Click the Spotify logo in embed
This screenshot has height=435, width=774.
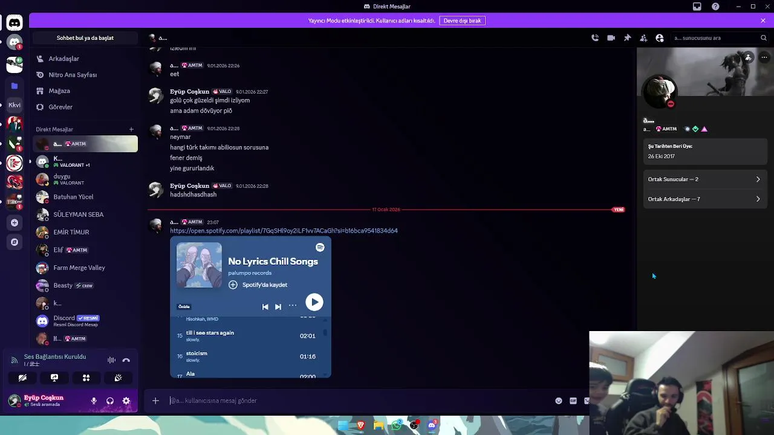click(320, 247)
